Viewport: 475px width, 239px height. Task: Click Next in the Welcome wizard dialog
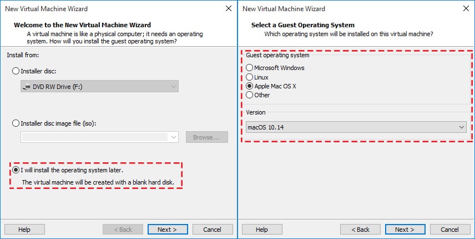pos(167,229)
